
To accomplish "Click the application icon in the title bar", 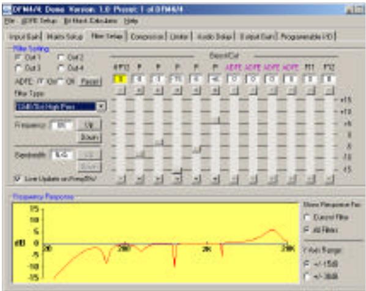I will click(x=7, y=10).
